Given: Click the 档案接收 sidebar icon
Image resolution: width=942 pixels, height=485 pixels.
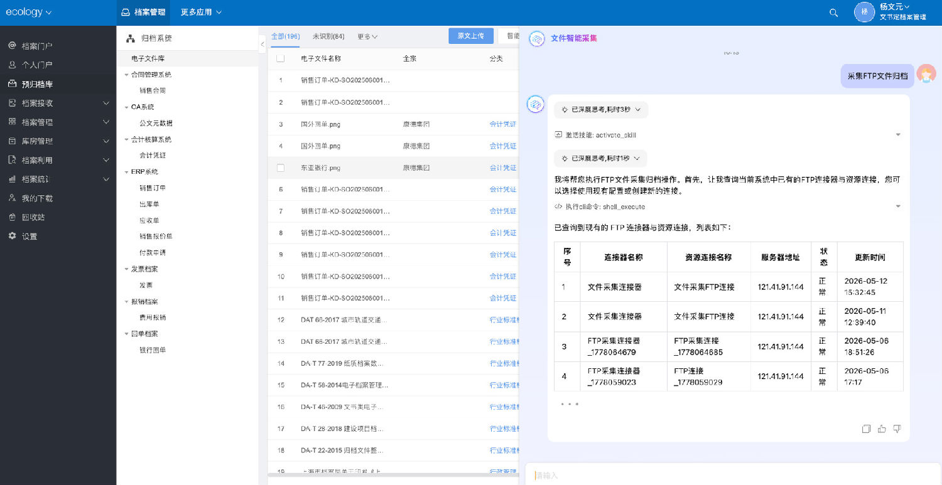Looking at the screenshot, I should [12, 103].
